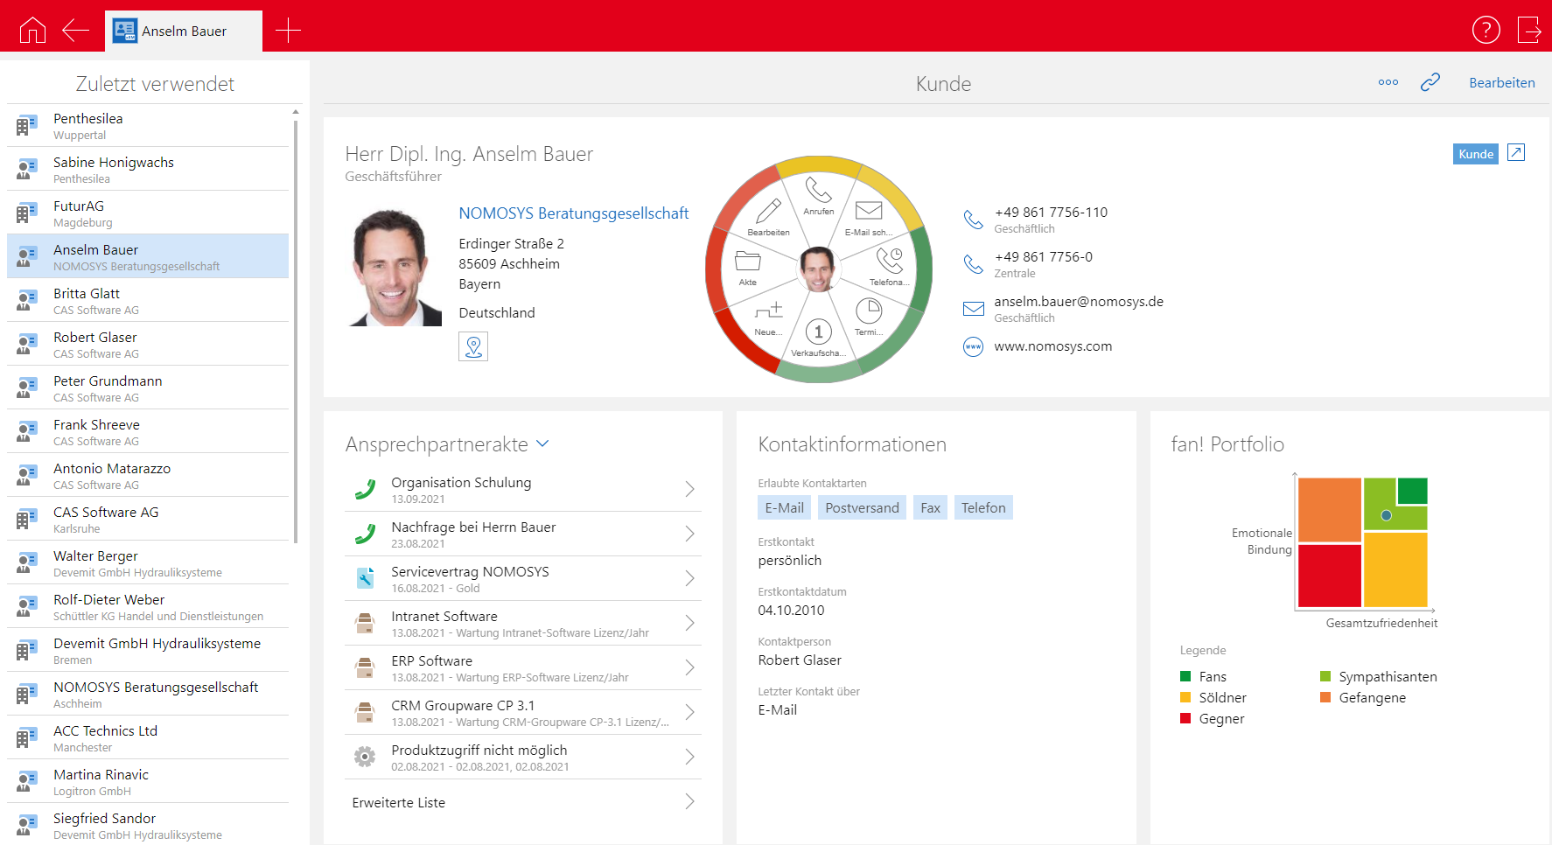Click www globe icon beside website

973,346
